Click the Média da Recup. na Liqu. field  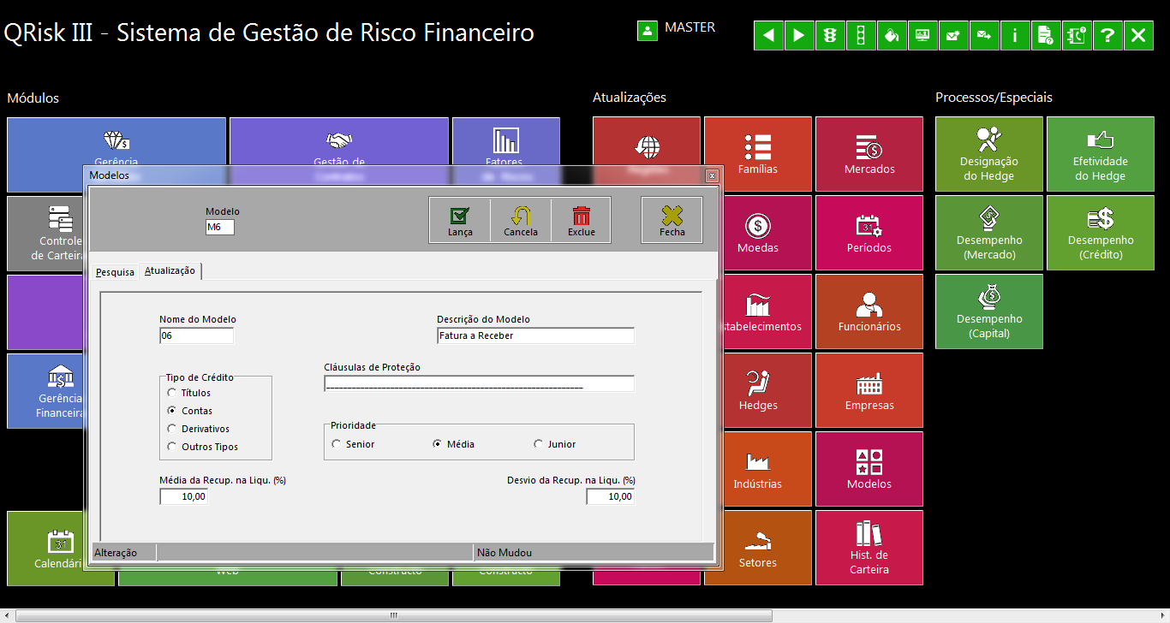click(x=183, y=496)
